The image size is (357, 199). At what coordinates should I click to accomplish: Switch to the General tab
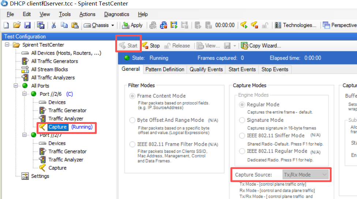click(131, 69)
